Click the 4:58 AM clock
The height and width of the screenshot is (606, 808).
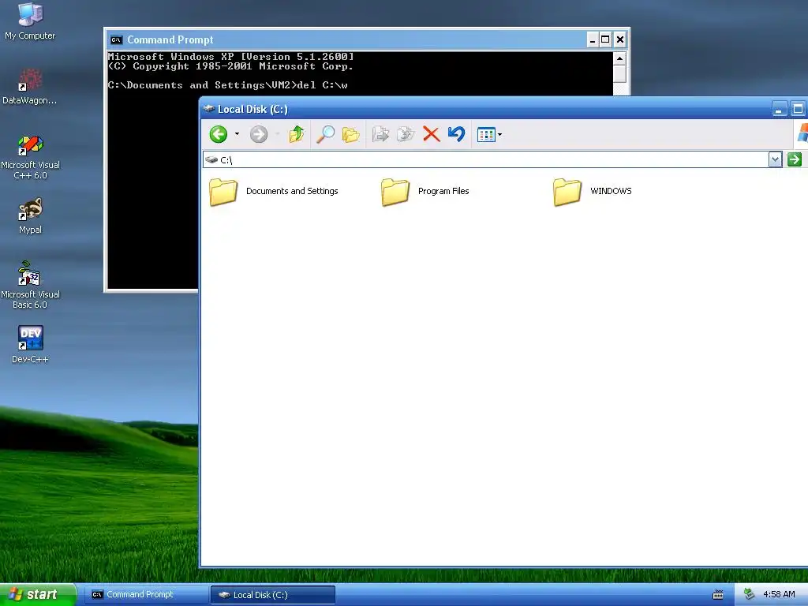[x=779, y=594]
